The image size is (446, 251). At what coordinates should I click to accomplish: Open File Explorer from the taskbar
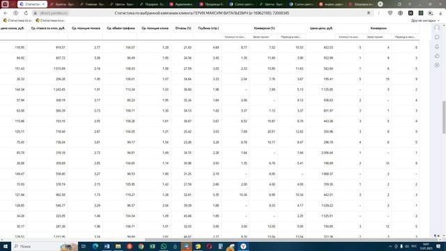(x=118, y=246)
